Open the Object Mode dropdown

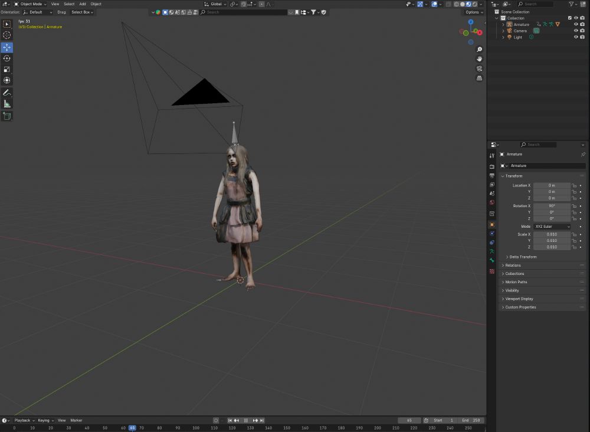point(31,4)
